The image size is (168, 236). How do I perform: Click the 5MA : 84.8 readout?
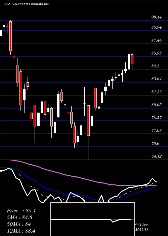pos(19,217)
